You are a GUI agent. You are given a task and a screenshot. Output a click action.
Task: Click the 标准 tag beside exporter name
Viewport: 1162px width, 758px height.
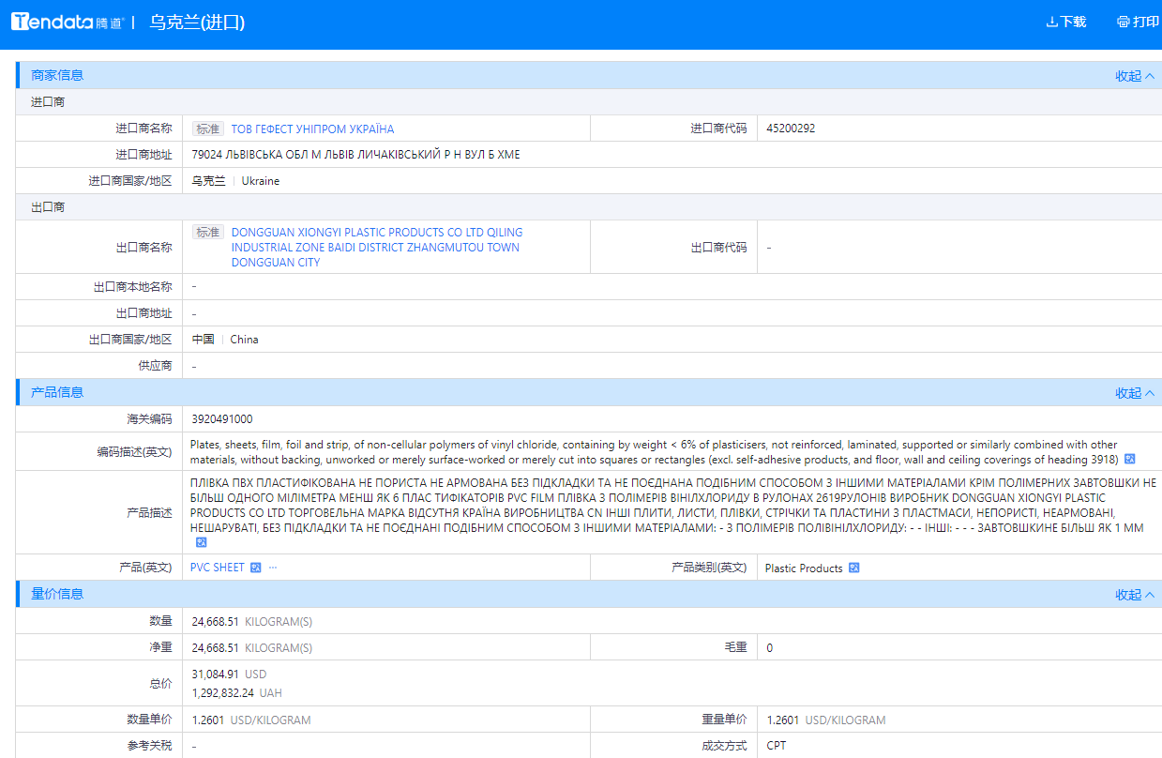coord(207,233)
